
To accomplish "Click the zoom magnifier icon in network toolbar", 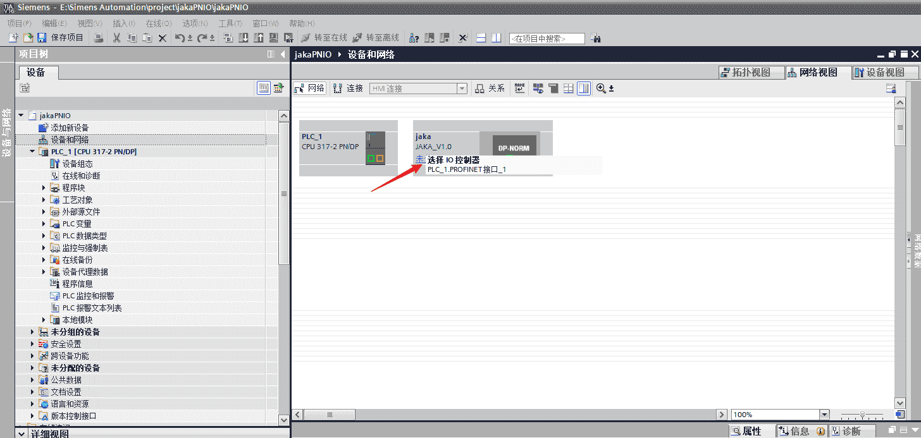I will 600,88.
